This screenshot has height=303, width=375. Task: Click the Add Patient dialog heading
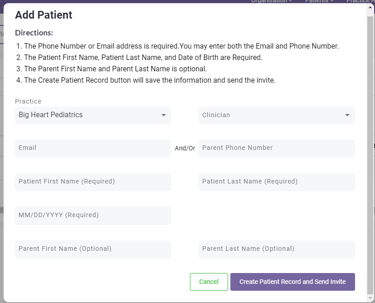[44, 15]
